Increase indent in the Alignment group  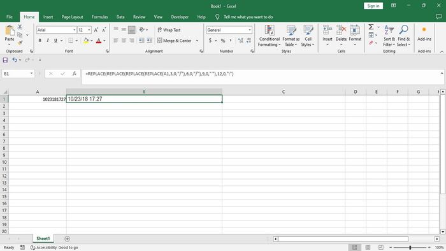pos(150,41)
